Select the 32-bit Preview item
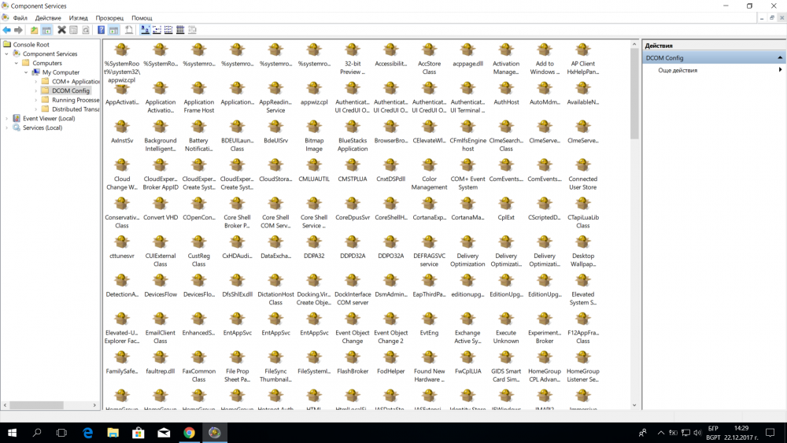 pyautogui.click(x=353, y=59)
